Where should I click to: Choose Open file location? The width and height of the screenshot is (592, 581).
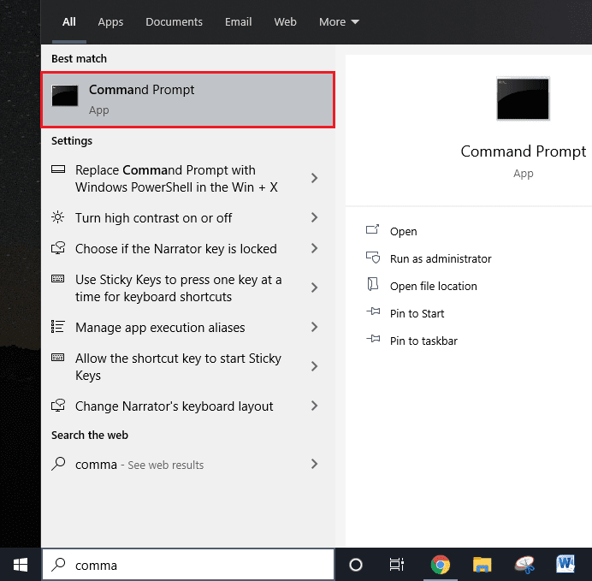coord(433,286)
